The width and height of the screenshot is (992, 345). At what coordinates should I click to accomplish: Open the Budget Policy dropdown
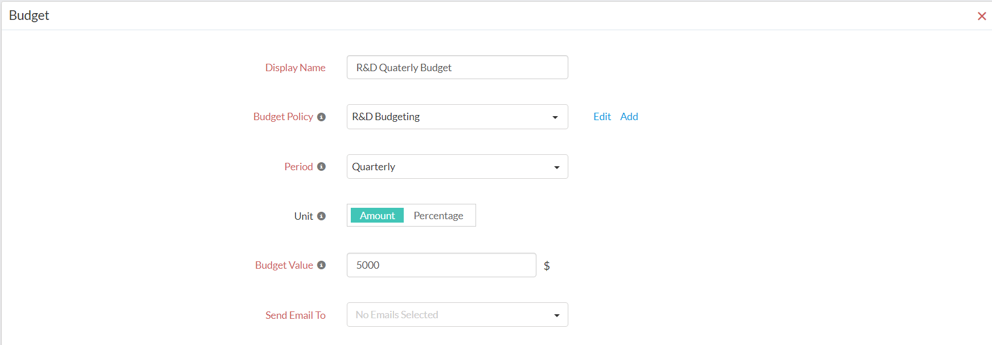click(555, 117)
